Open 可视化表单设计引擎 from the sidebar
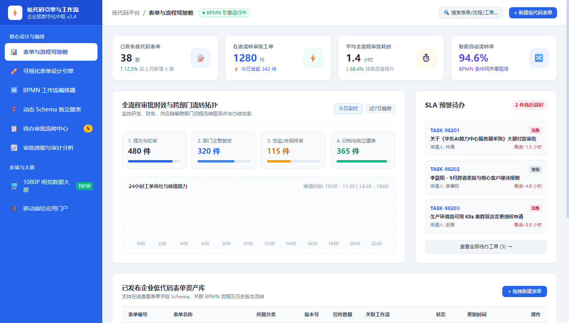This screenshot has height=323, width=569. [x=51, y=71]
